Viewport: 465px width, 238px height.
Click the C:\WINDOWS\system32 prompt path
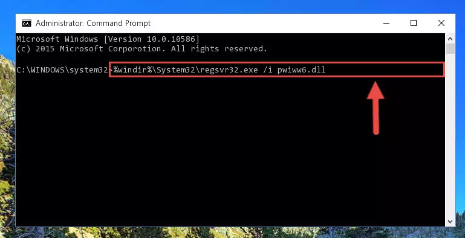pyautogui.click(x=62, y=70)
